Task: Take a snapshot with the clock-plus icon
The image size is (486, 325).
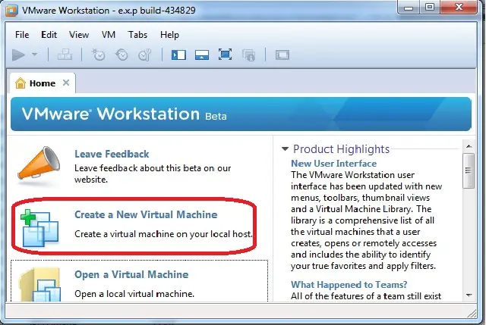Action: point(98,55)
